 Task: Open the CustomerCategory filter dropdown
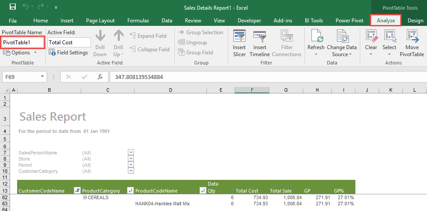[x=131, y=171]
